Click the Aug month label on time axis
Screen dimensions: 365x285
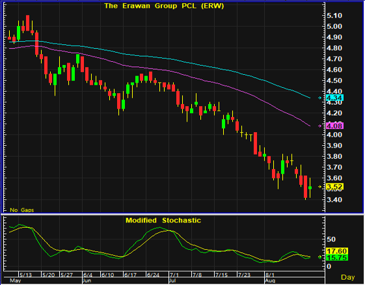(270, 280)
